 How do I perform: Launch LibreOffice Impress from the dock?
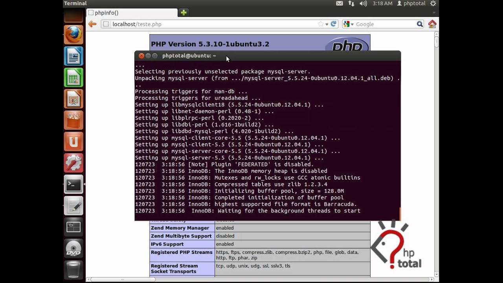point(73,99)
